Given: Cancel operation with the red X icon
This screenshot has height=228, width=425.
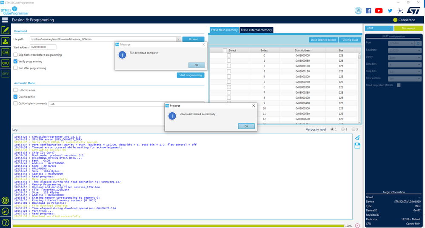Looking at the screenshot, I should pos(357,225).
